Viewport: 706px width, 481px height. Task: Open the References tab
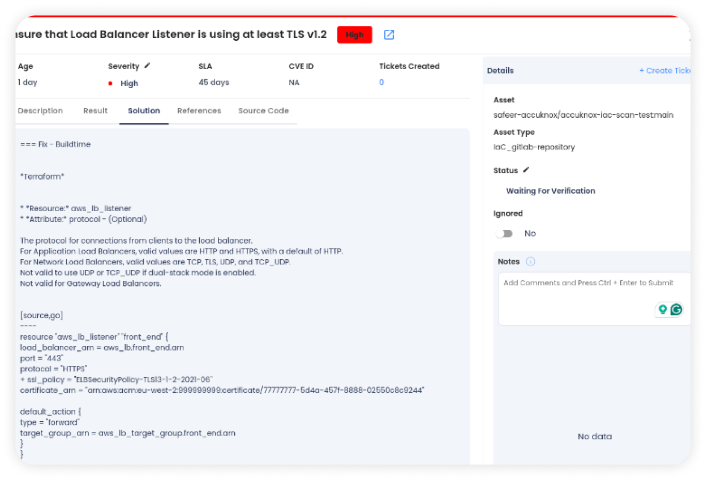pyautogui.click(x=199, y=110)
